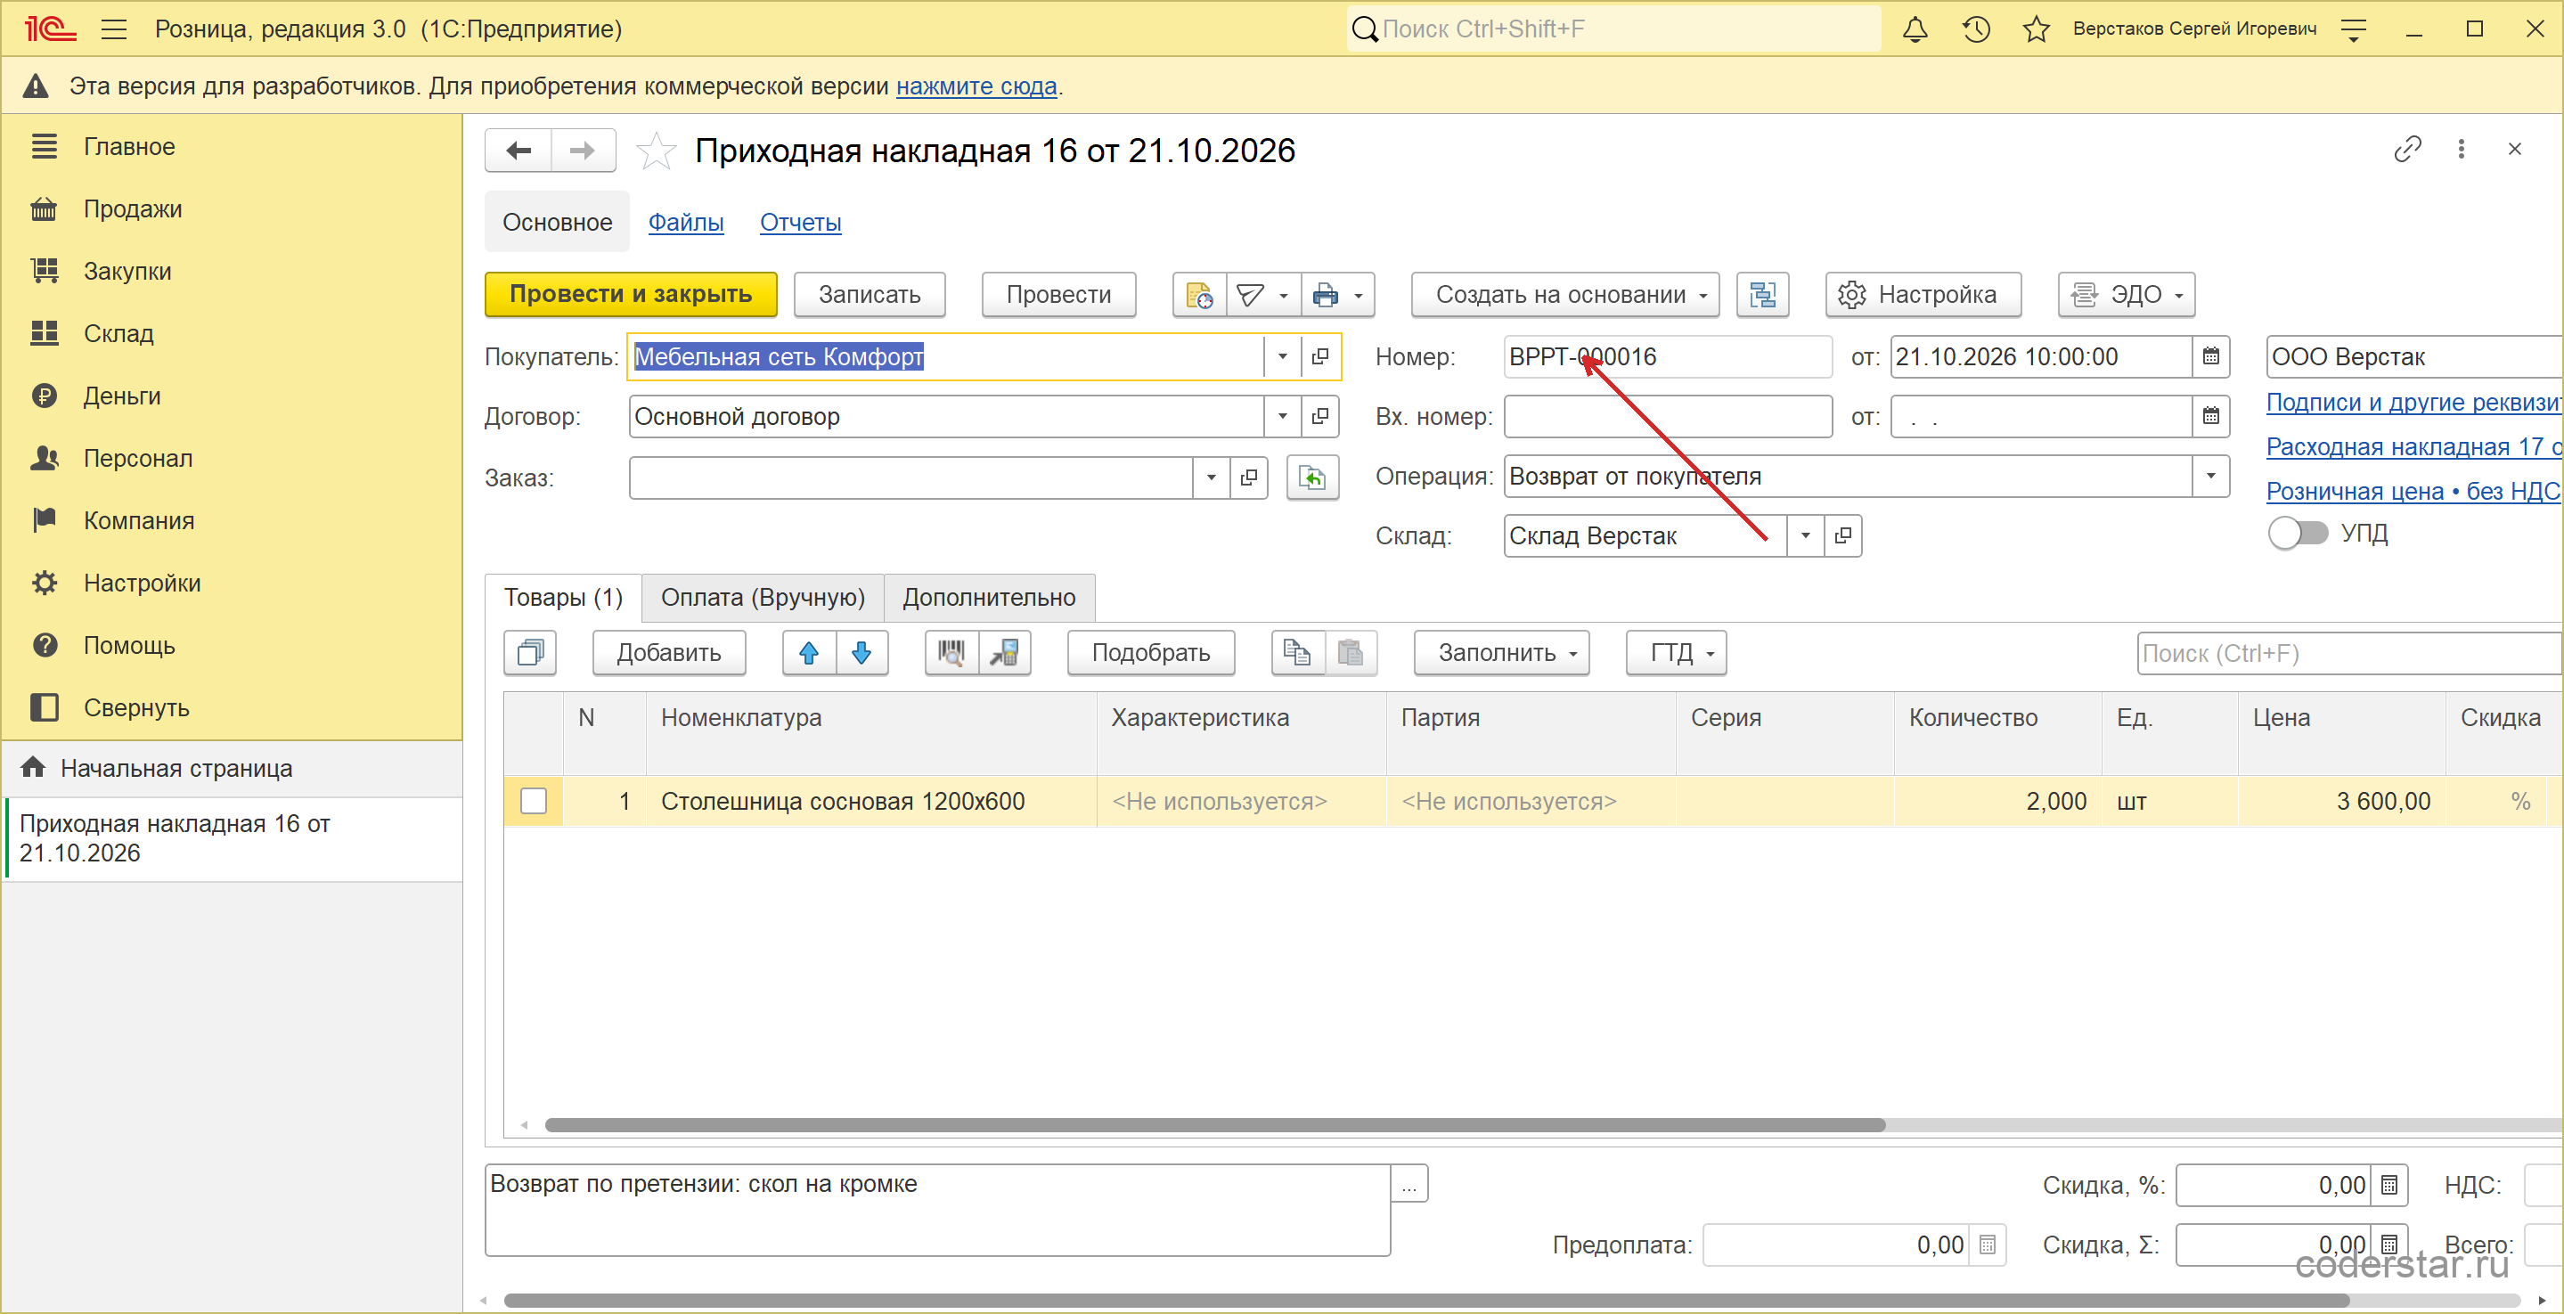Viewport: 2564px width, 1314px height.
Task: Check the Столешница сосновая row checkbox
Action: [x=534, y=802]
